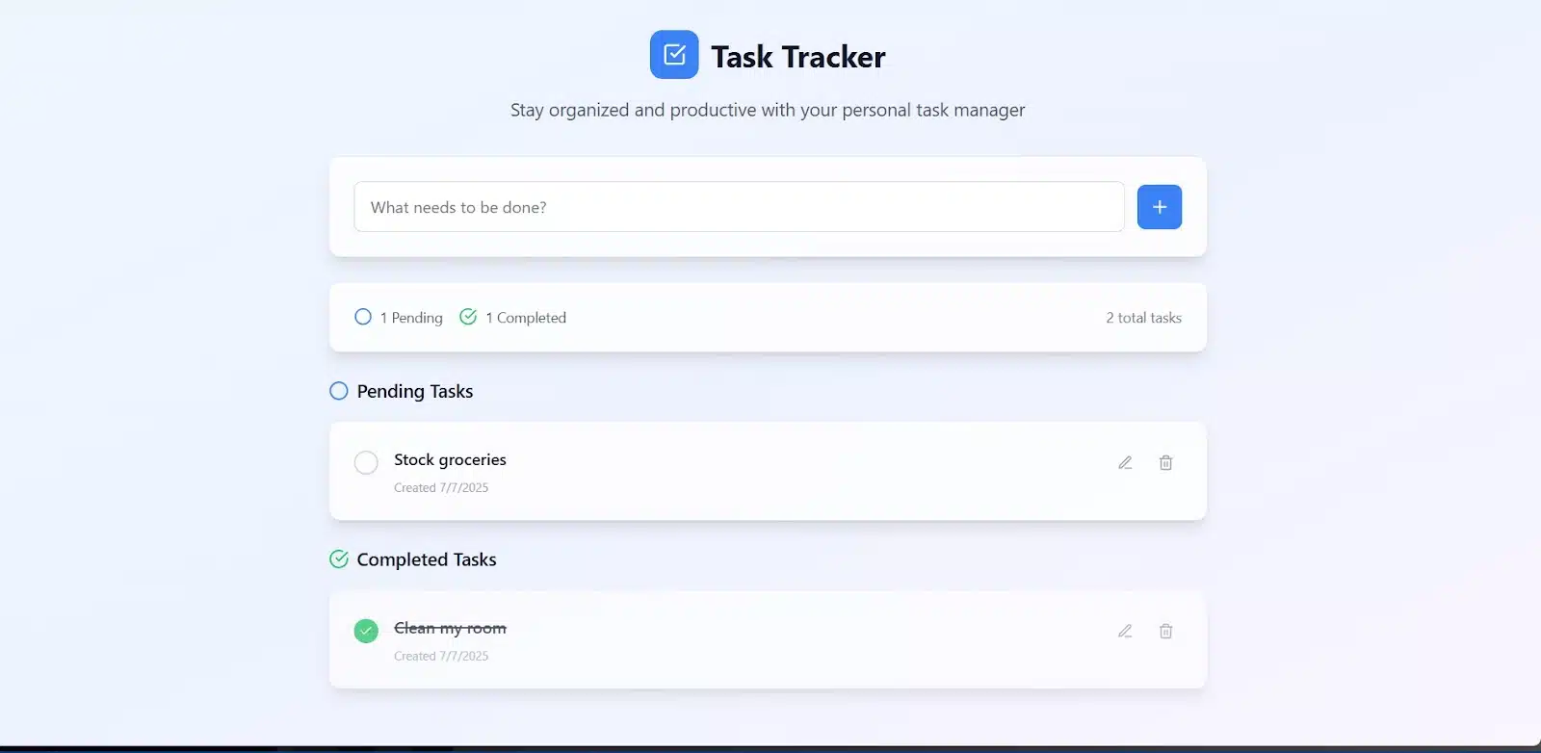
Task: Add a new task with the plus button
Action: pyautogui.click(x=1160, y=207)
